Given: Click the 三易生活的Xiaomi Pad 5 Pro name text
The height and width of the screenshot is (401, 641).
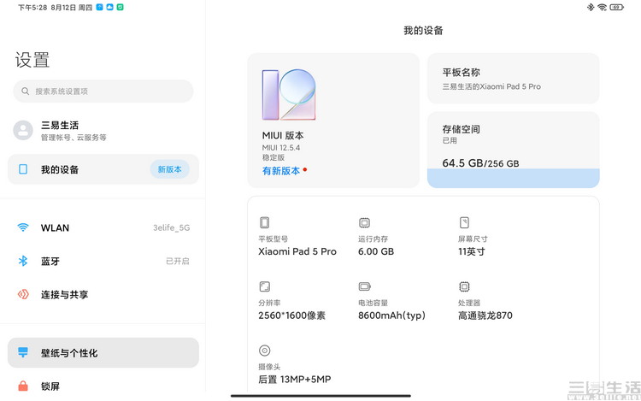Looking at the screenshot, I should click(491, 86).
